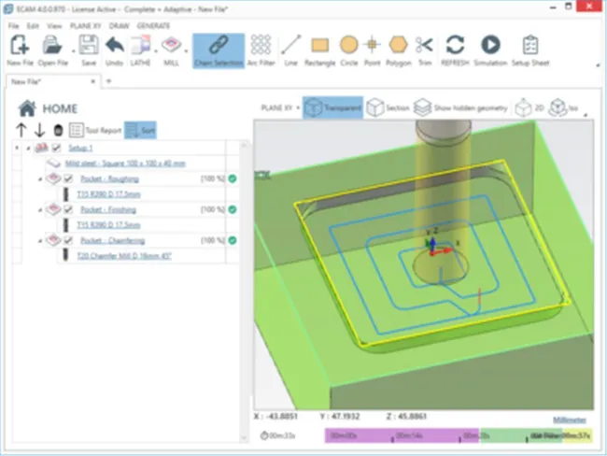Uncheck the Pocket - Finishing checkbox
Screen dimensions: 607x456
68,209
